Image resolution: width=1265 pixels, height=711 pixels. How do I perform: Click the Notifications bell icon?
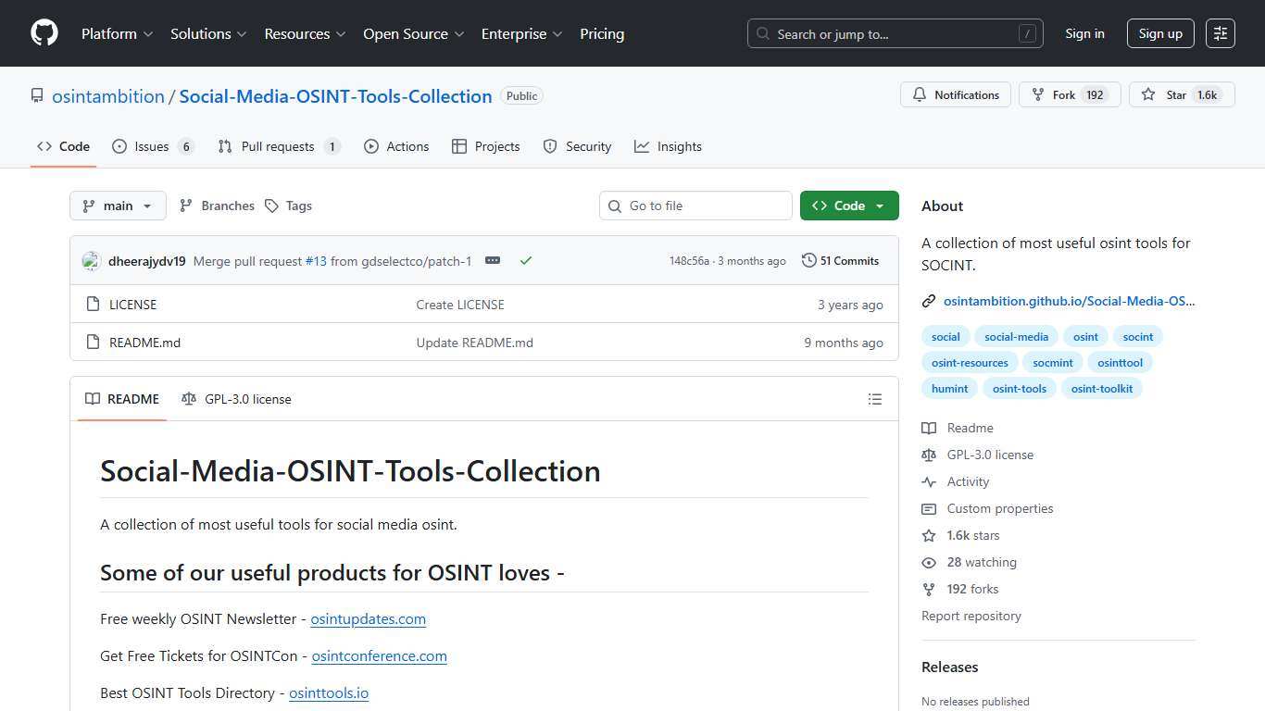point(920,94)
